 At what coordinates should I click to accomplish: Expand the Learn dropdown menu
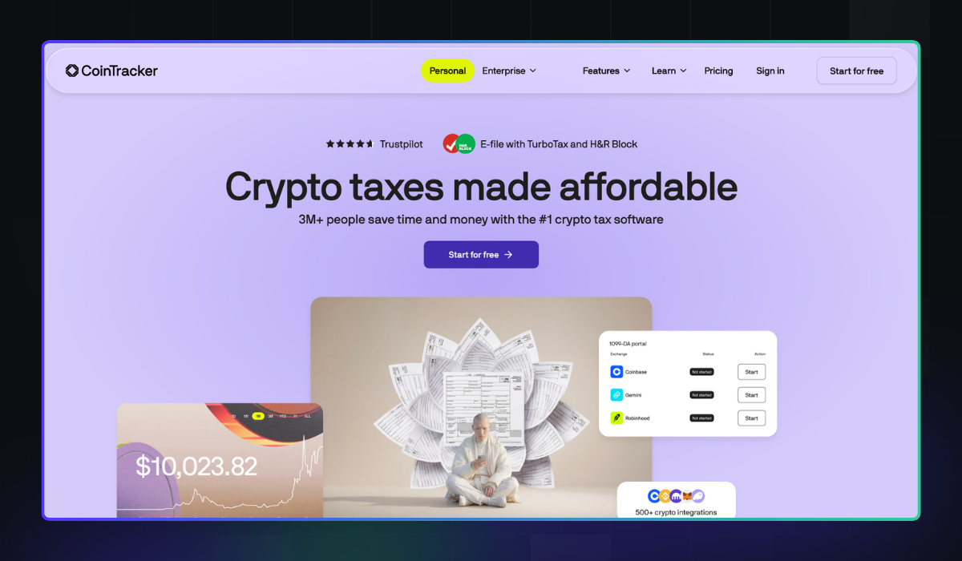[669, 71]
